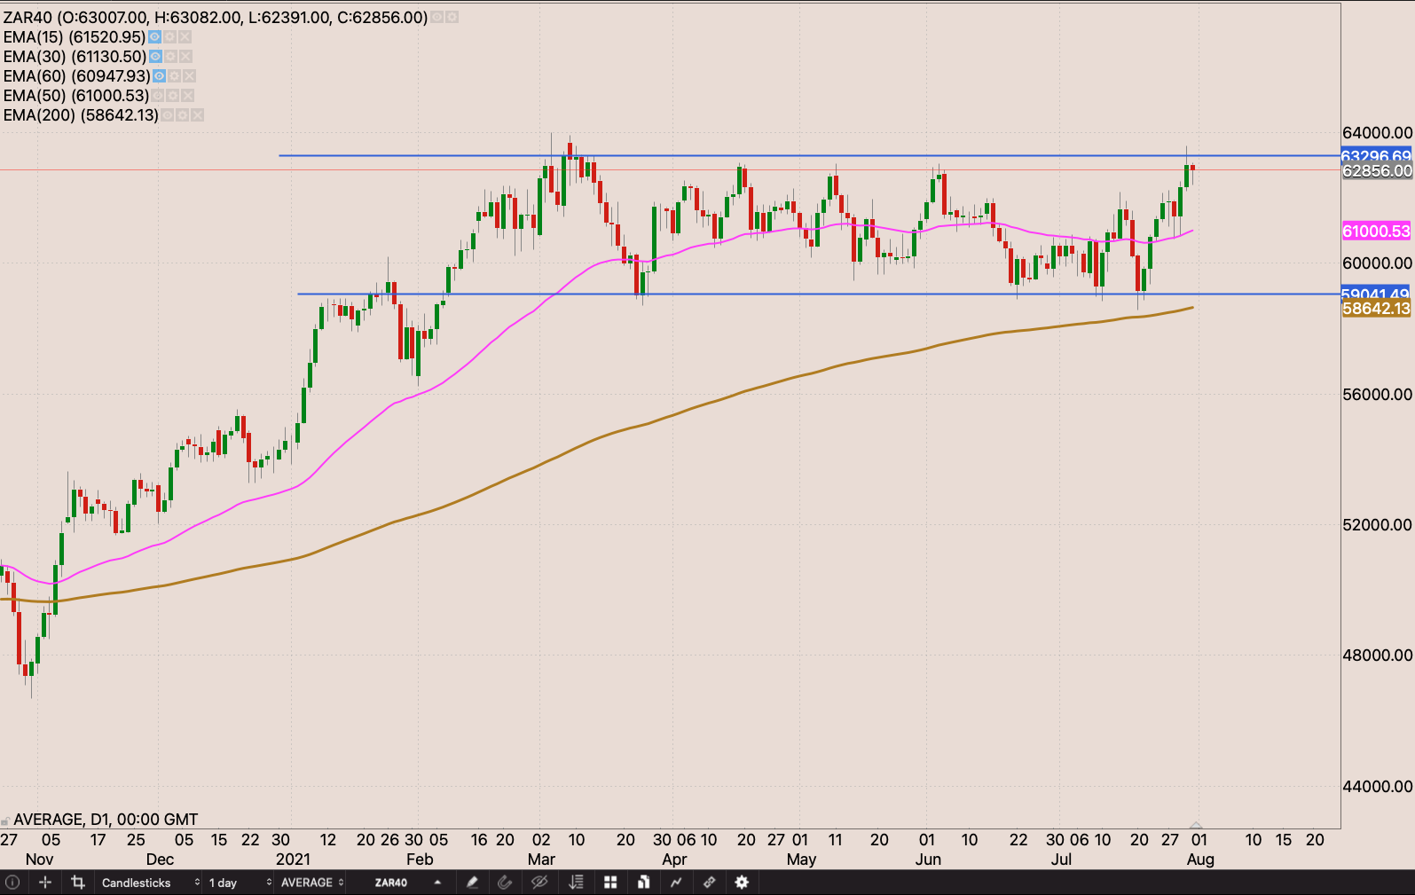Open chart settings gear in bottom toolbar
The height and width of the screenshot is (895, 1415).
pos(742,882)
